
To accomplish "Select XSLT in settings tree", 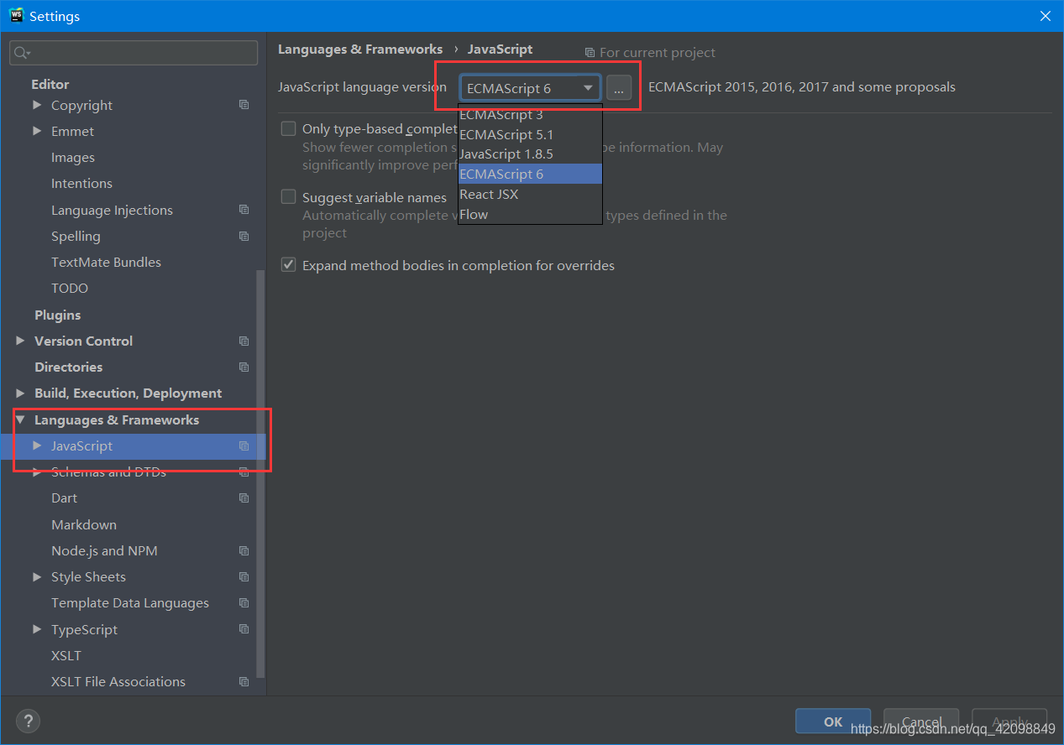I will (x=66, y=655).
